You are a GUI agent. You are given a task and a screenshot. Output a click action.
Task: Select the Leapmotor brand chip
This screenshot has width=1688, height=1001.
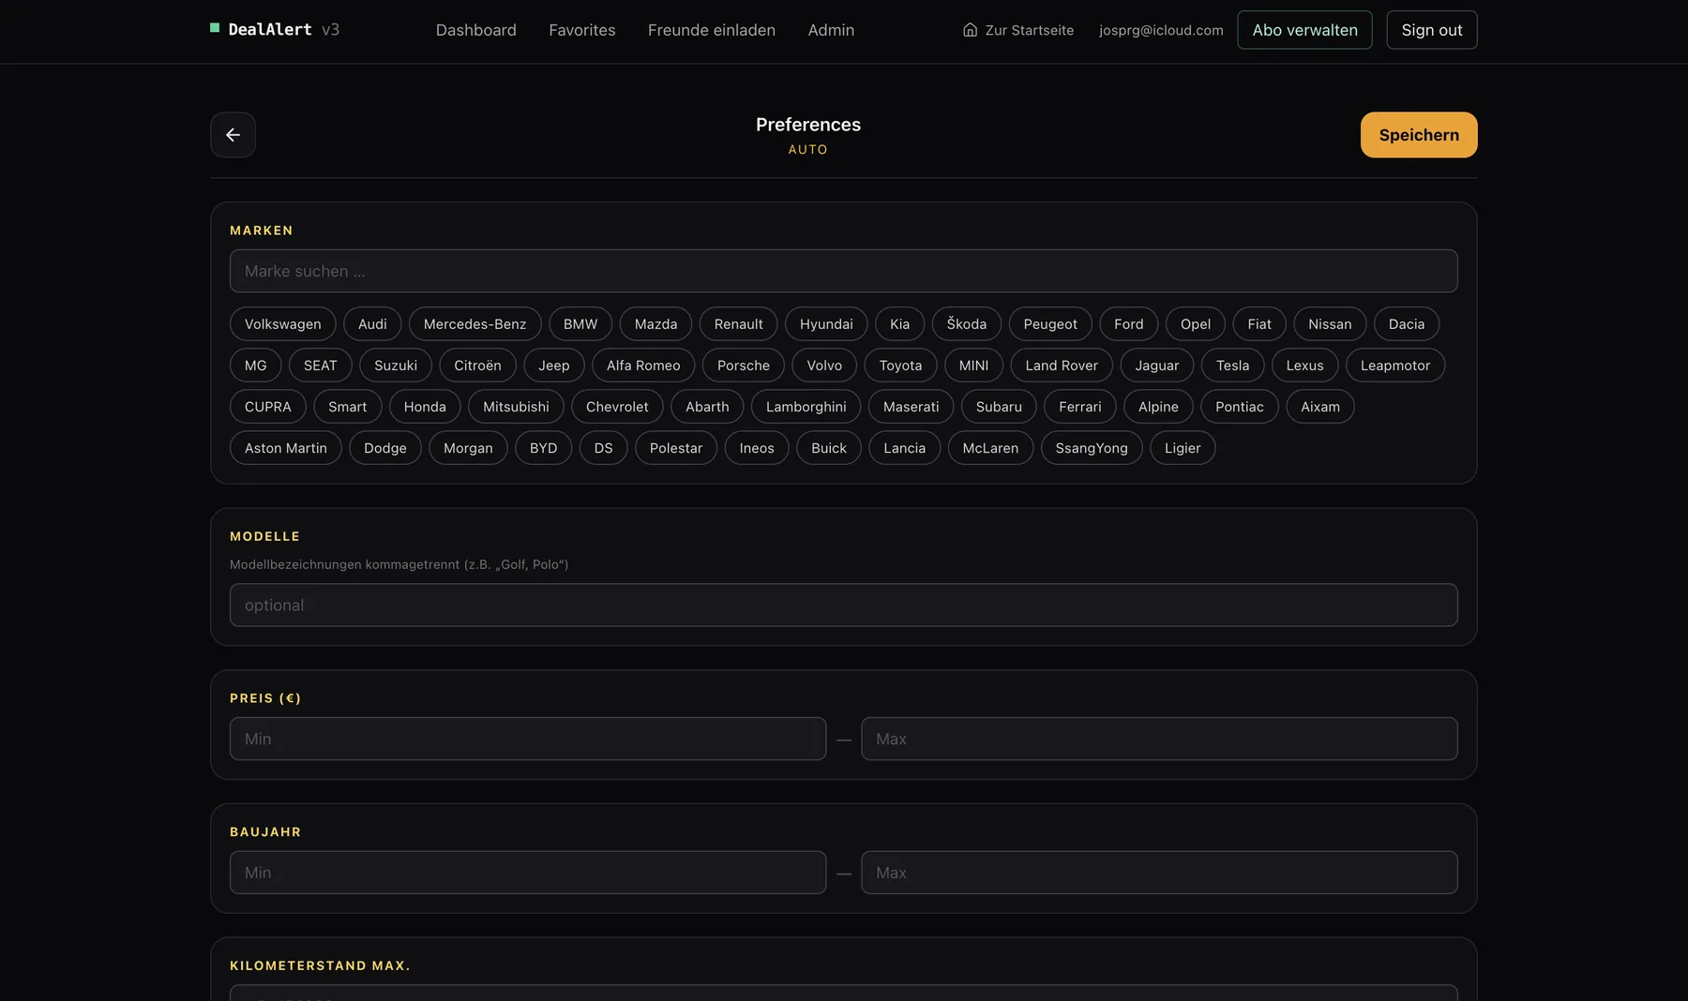(x=1395, y=366)
